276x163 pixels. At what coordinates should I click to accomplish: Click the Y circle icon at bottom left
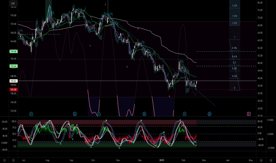(4, 160)
